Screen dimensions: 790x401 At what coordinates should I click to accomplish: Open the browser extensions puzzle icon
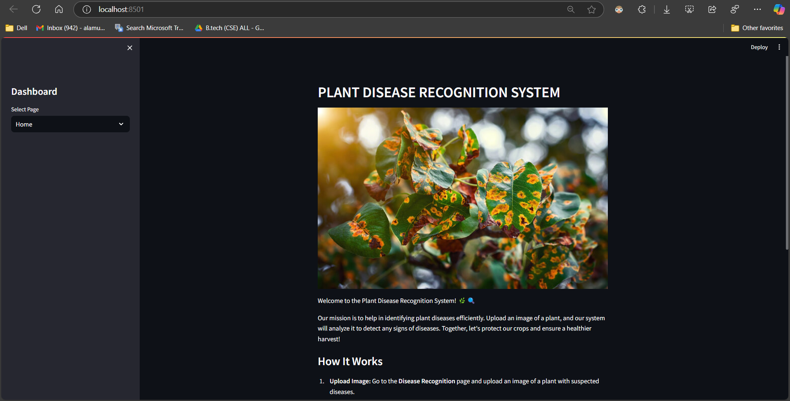pos(642,9)
